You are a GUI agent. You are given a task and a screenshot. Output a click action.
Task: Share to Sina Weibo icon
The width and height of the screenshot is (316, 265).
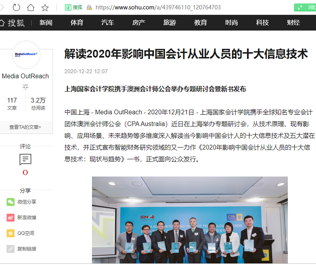coord(11,218)
